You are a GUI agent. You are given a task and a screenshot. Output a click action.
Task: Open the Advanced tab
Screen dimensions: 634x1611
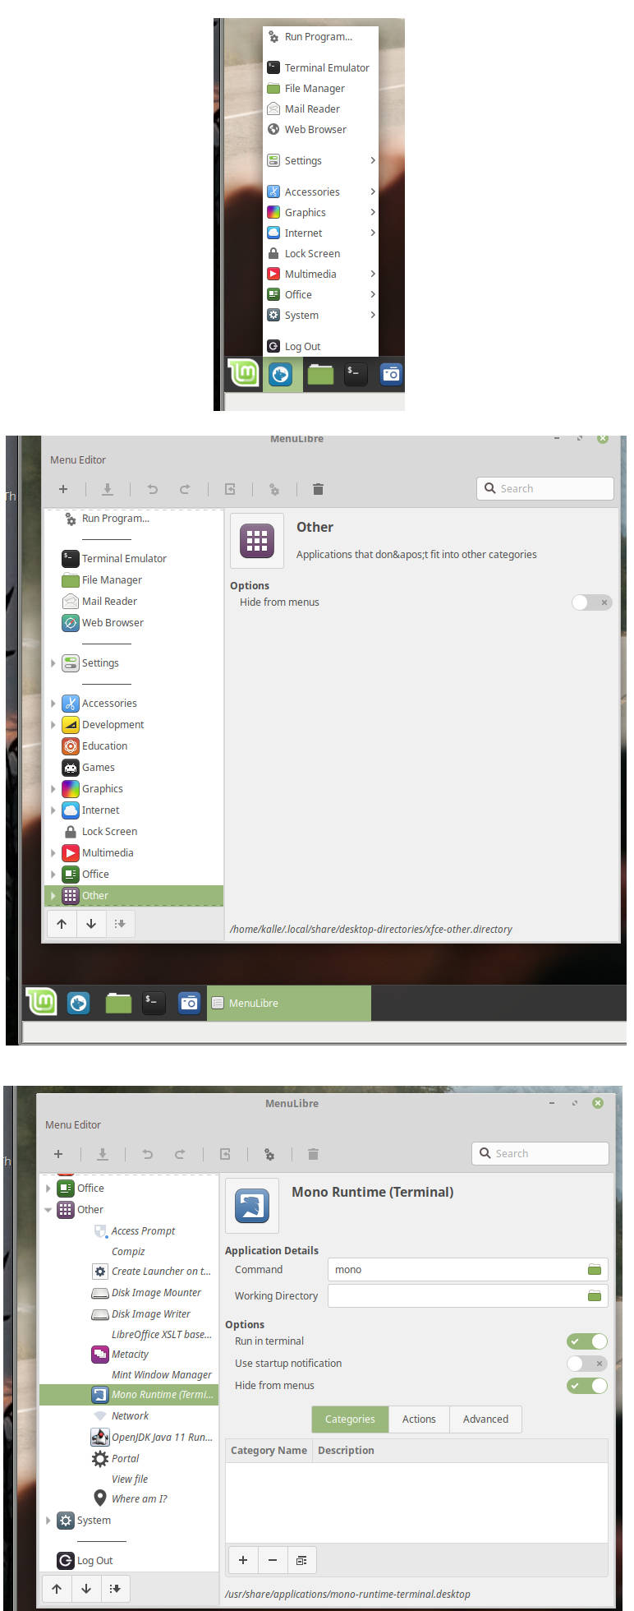coord(485,1419)
